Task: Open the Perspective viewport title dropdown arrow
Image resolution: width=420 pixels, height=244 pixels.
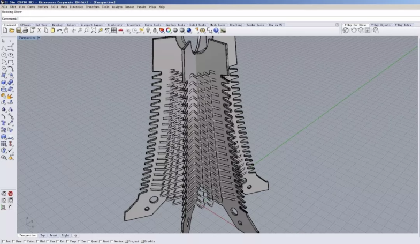Action: point(38,38)
